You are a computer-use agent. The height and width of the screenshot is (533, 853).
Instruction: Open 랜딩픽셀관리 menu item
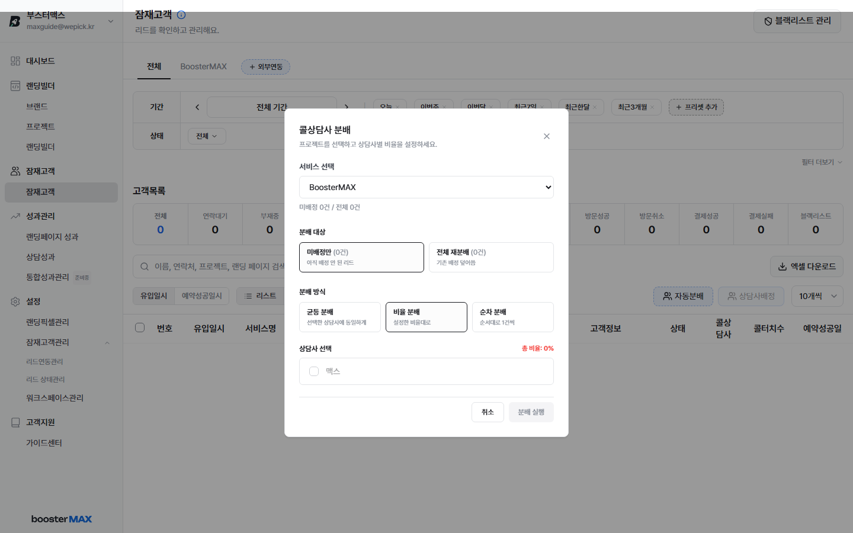coord(47,322)
